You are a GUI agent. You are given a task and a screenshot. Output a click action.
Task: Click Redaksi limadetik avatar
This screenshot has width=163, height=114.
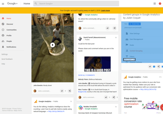click(x=80, y=108)
